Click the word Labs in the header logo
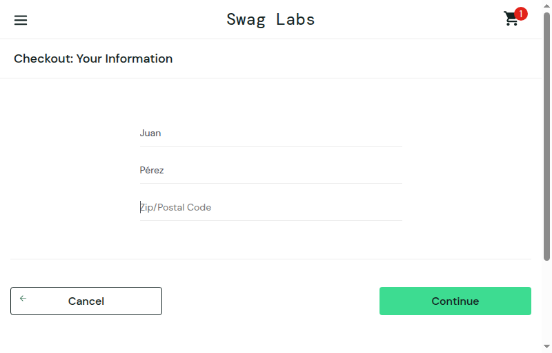The height and width of the screenshot is (353, 552). [x=295, y=19]
